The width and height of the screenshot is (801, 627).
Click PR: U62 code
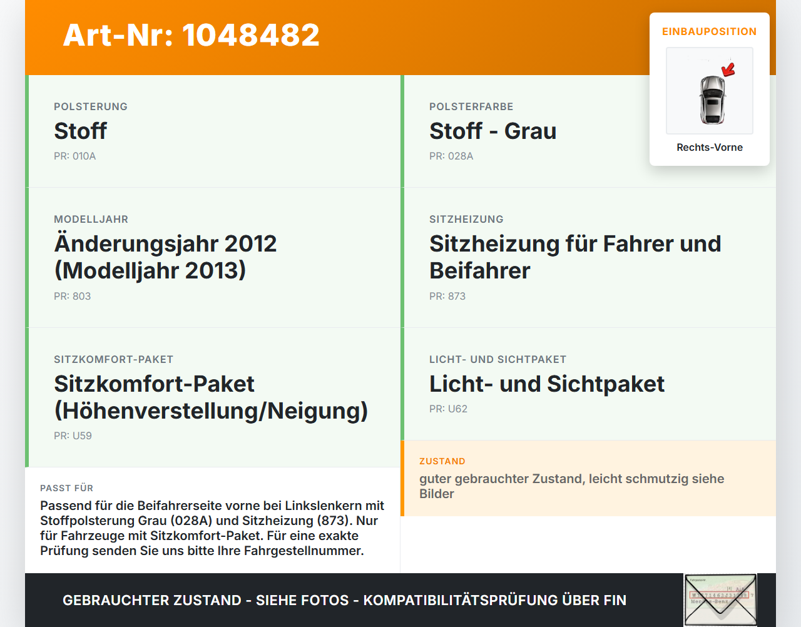coord(448,409)
